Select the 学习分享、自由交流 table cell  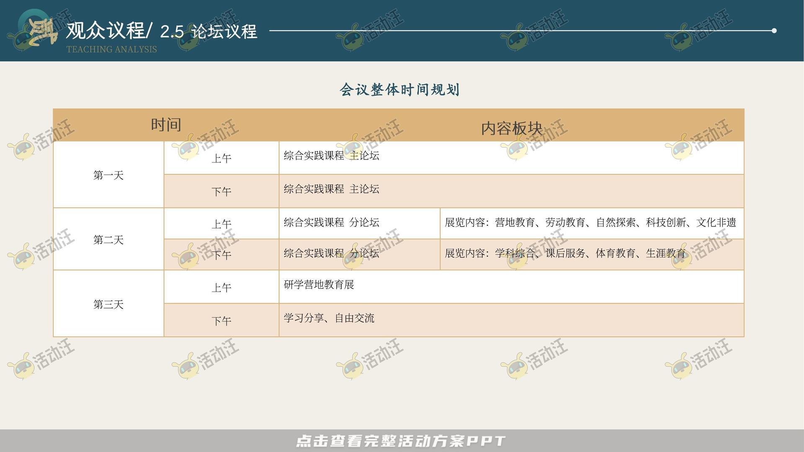pos(329,318)
